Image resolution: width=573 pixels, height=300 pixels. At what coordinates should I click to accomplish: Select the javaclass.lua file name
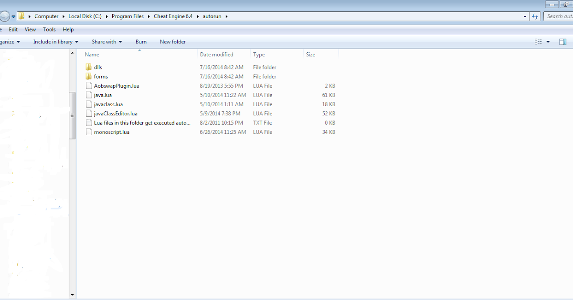click(x=108, y=104)
